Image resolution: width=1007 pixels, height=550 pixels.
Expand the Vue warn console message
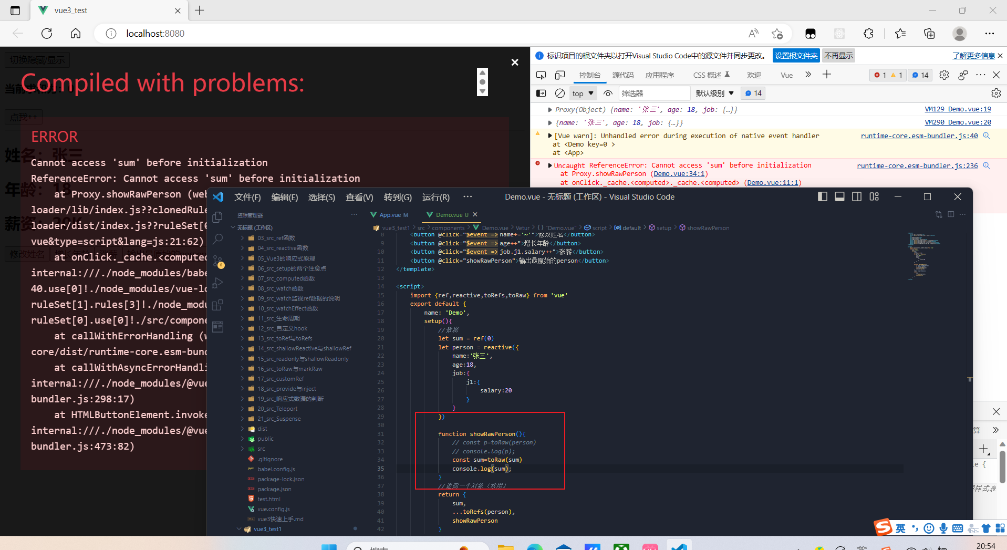tap(549, 136)
